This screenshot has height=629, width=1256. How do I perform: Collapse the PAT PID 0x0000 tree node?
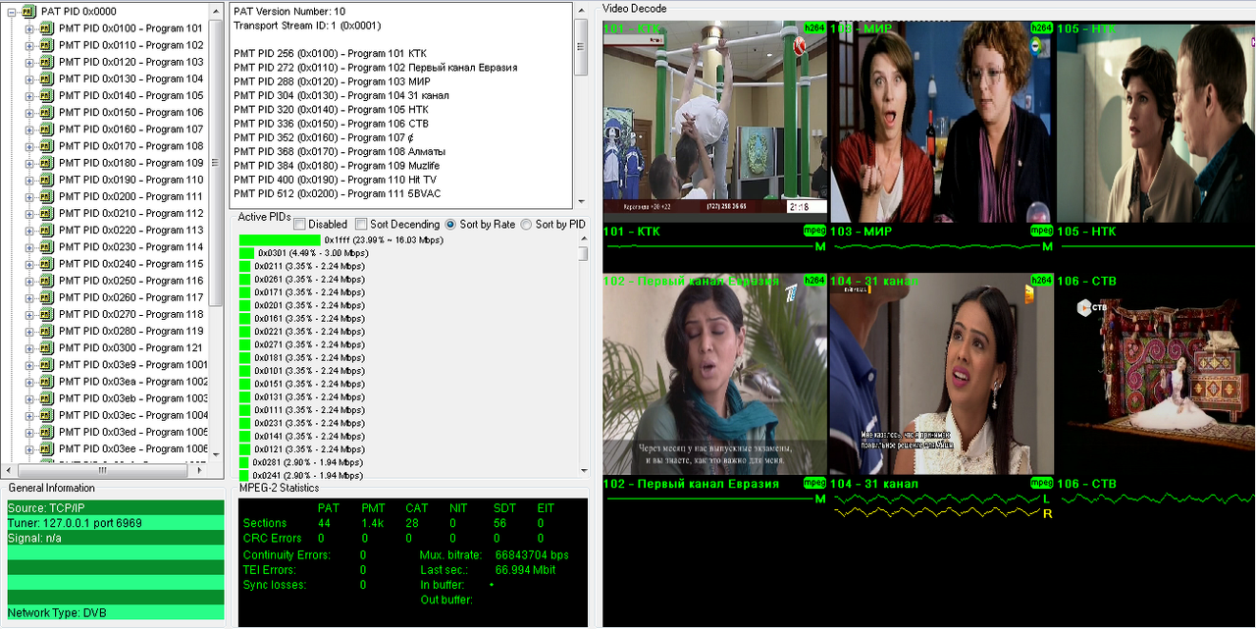[x=12, y=11]
